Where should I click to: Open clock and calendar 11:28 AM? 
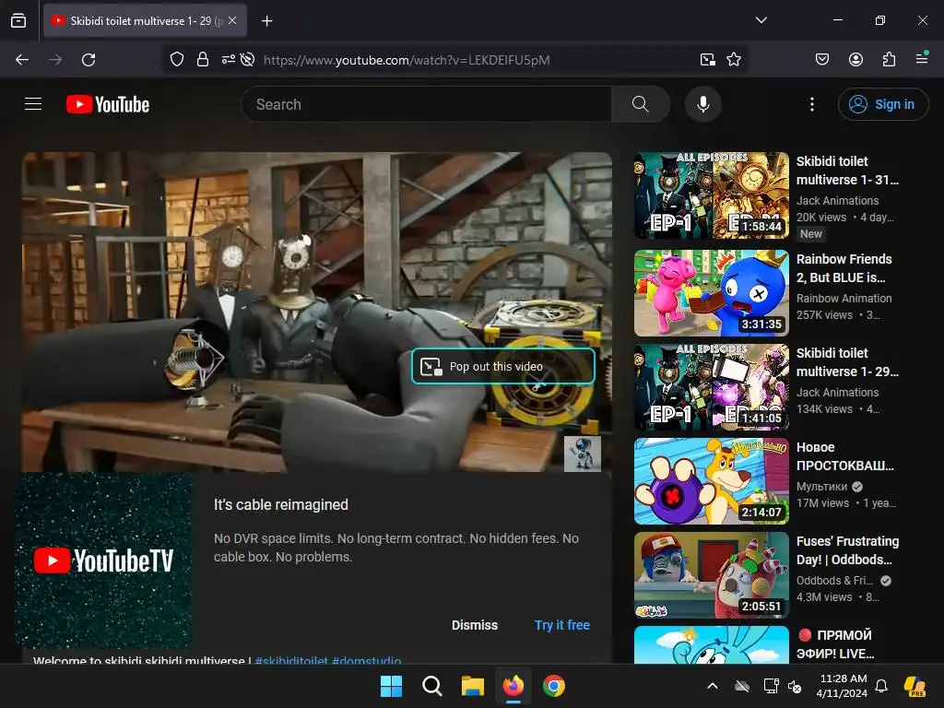[843, 686]
